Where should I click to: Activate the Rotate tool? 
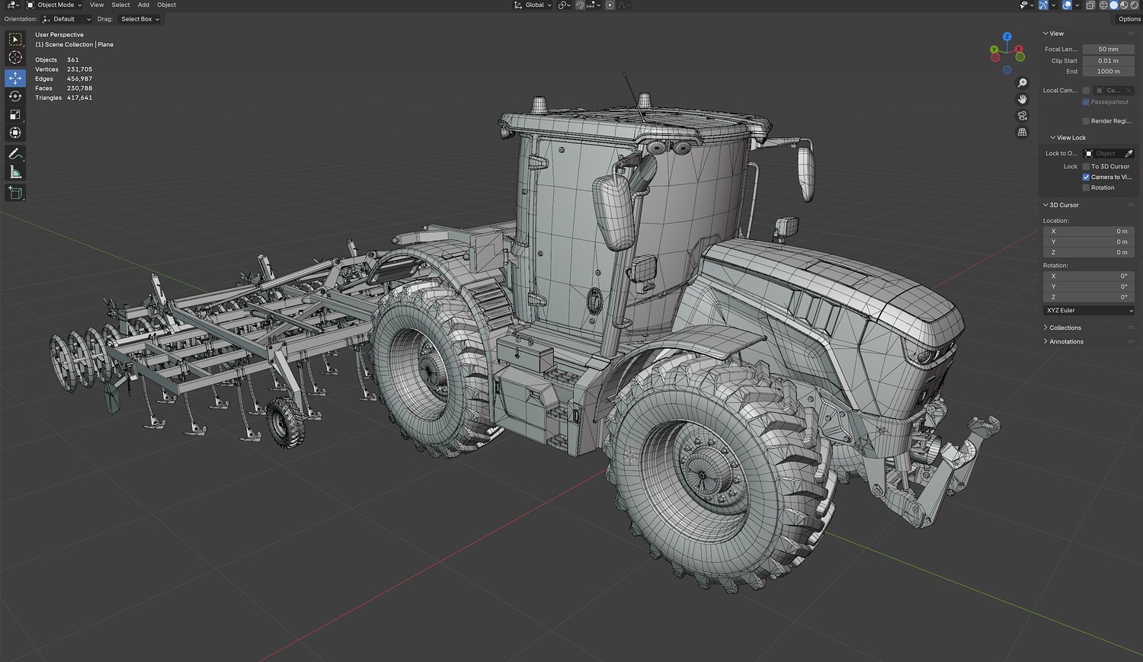coord(15,96)
